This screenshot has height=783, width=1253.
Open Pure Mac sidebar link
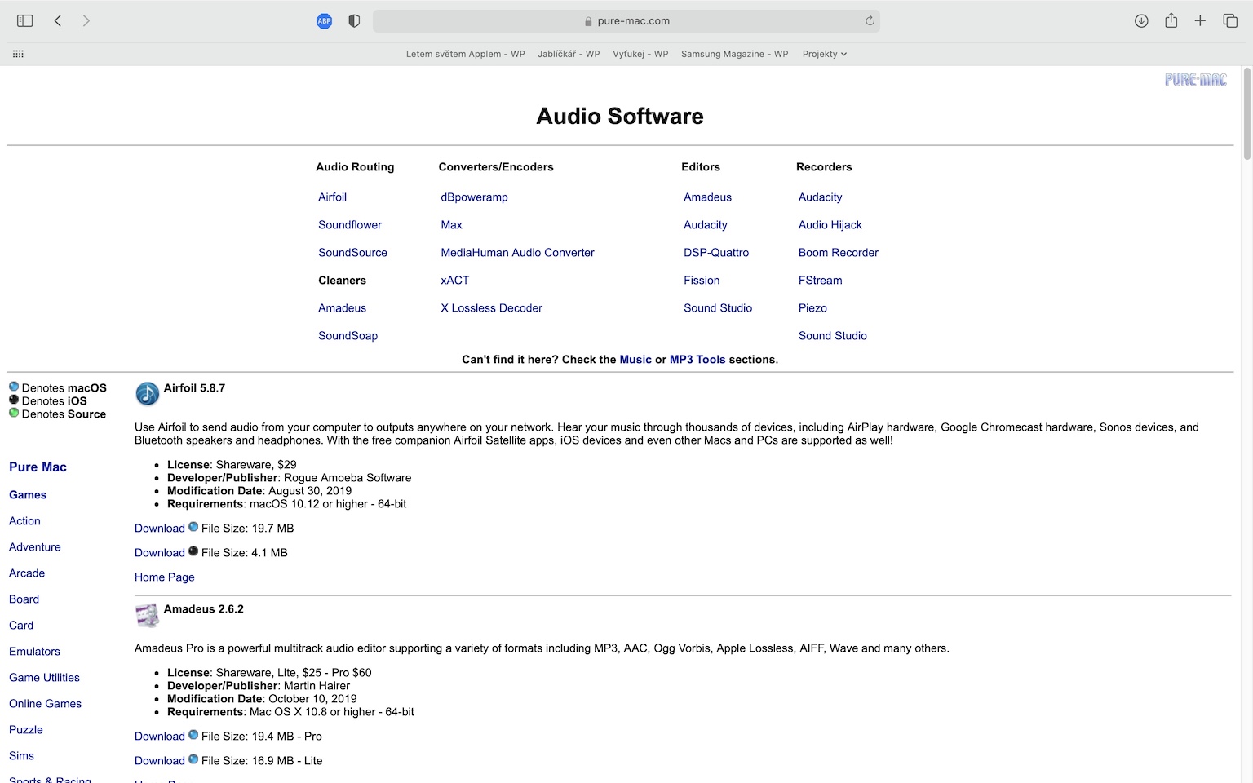point(38,467)
